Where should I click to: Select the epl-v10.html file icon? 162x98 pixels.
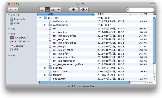coord(50,72)
